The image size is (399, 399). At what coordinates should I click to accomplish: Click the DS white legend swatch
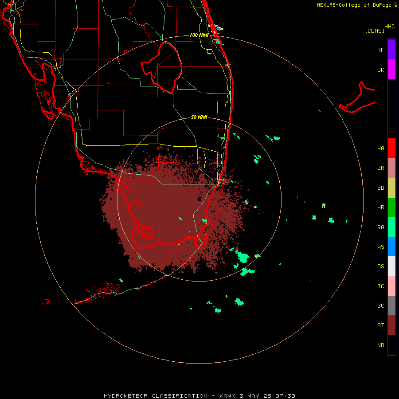tap(391, 266)
